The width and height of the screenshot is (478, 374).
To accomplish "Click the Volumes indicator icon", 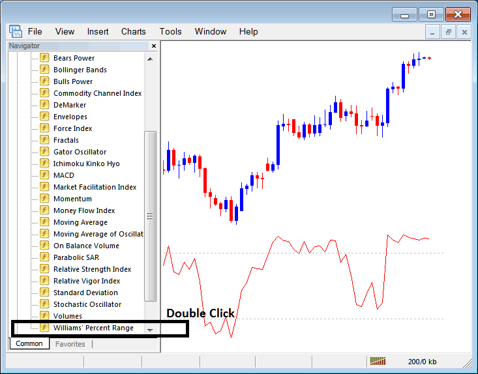I will click(x=44, y=315).
